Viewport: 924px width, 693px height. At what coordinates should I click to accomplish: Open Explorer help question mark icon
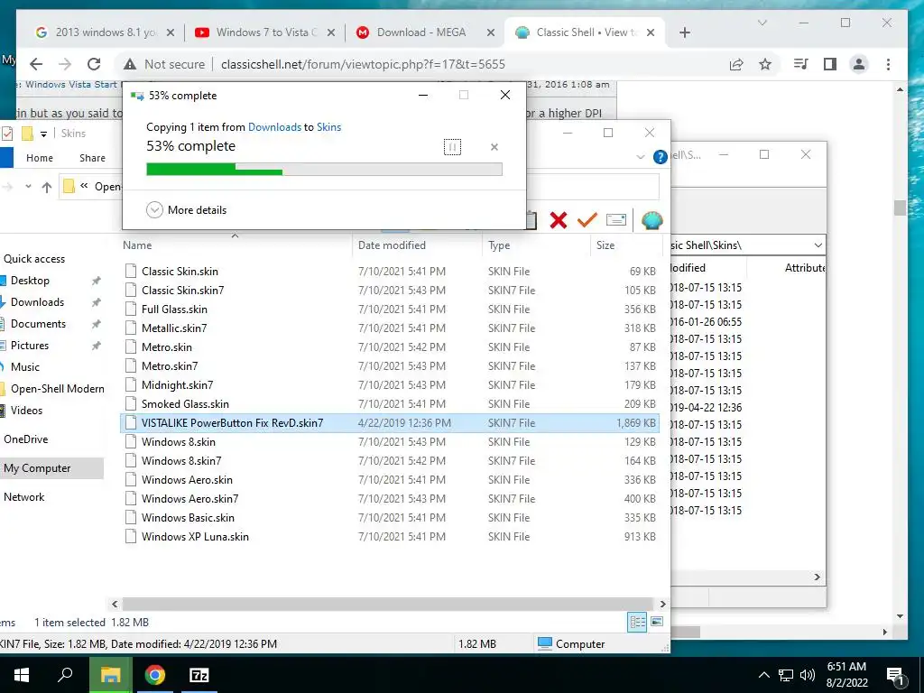coord(660,157)
